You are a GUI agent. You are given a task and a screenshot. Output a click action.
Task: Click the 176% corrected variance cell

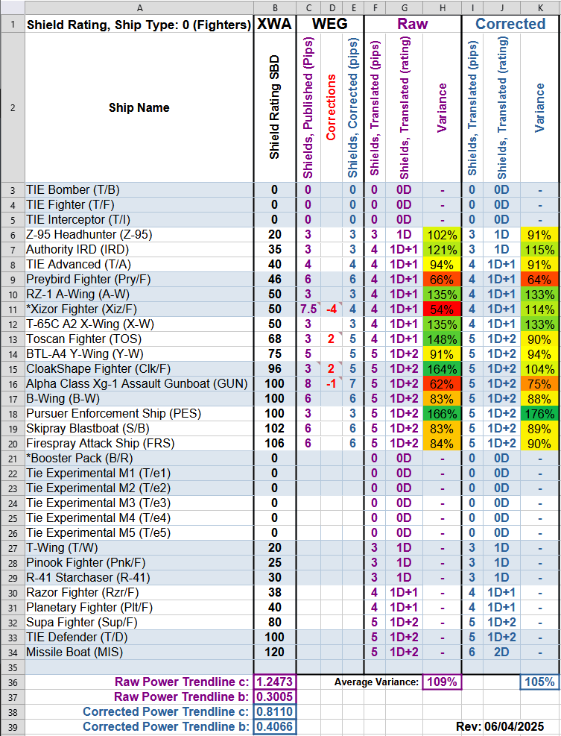pyautogui.click(x=540, y=414)
